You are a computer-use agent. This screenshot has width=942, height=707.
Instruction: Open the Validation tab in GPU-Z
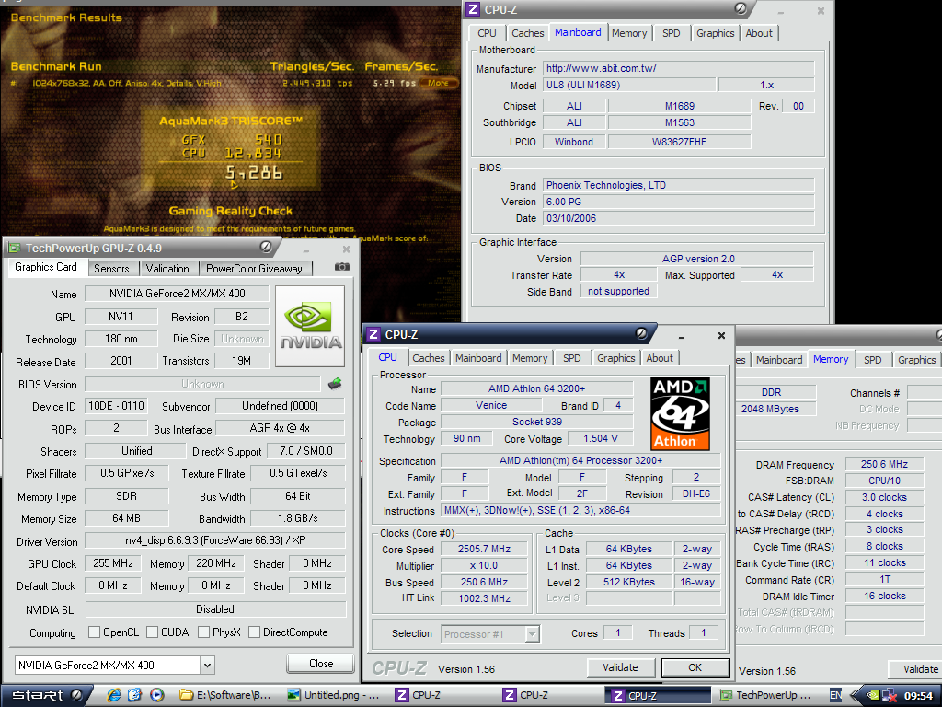click(x=167, y=269)
